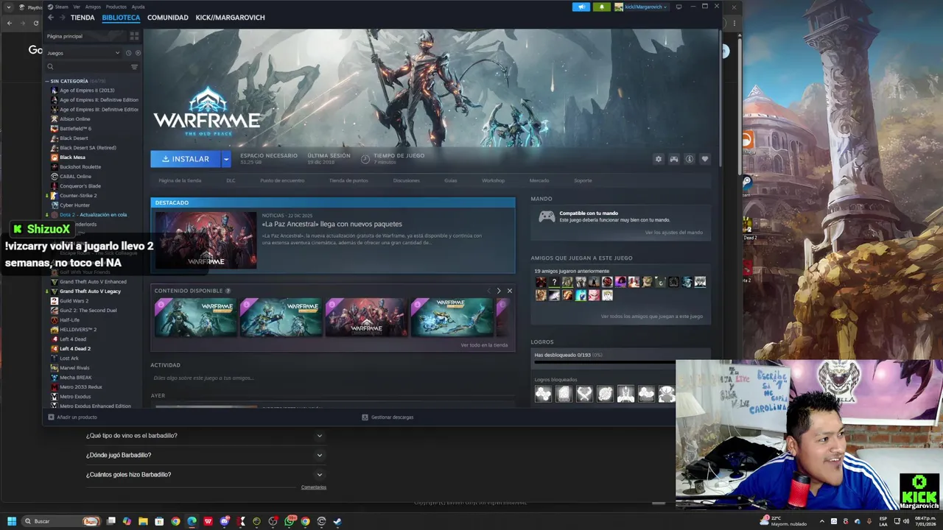Open the Warframe Guías tab
The height and width of the screenshot is (530, 943).
coord(450,180)
